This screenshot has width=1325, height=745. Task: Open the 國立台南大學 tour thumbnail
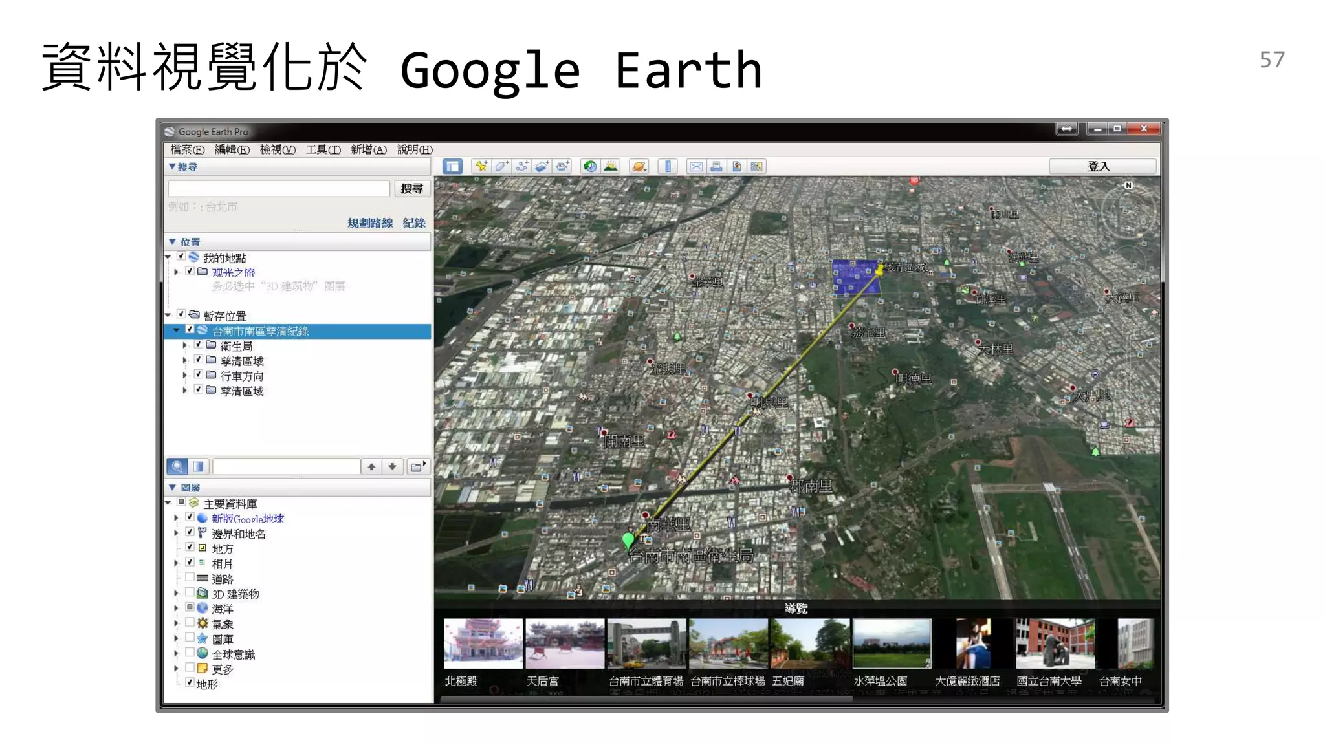coord(1055,643)
